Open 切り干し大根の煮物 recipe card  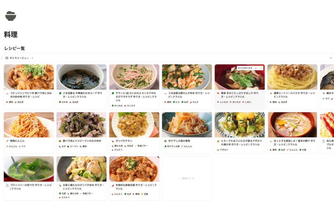[x=187, y=132]
